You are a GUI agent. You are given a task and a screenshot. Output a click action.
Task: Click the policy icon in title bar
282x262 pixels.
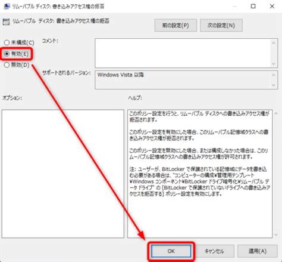pyautogui.click(x=7, y=7)
